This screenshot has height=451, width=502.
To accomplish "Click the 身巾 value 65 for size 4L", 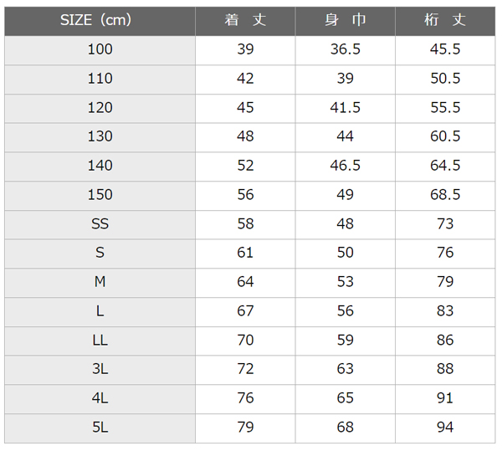I will (x=345, y=398).
